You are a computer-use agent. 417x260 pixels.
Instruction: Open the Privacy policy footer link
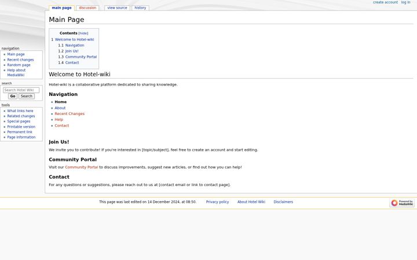click(x=217, y=202)
